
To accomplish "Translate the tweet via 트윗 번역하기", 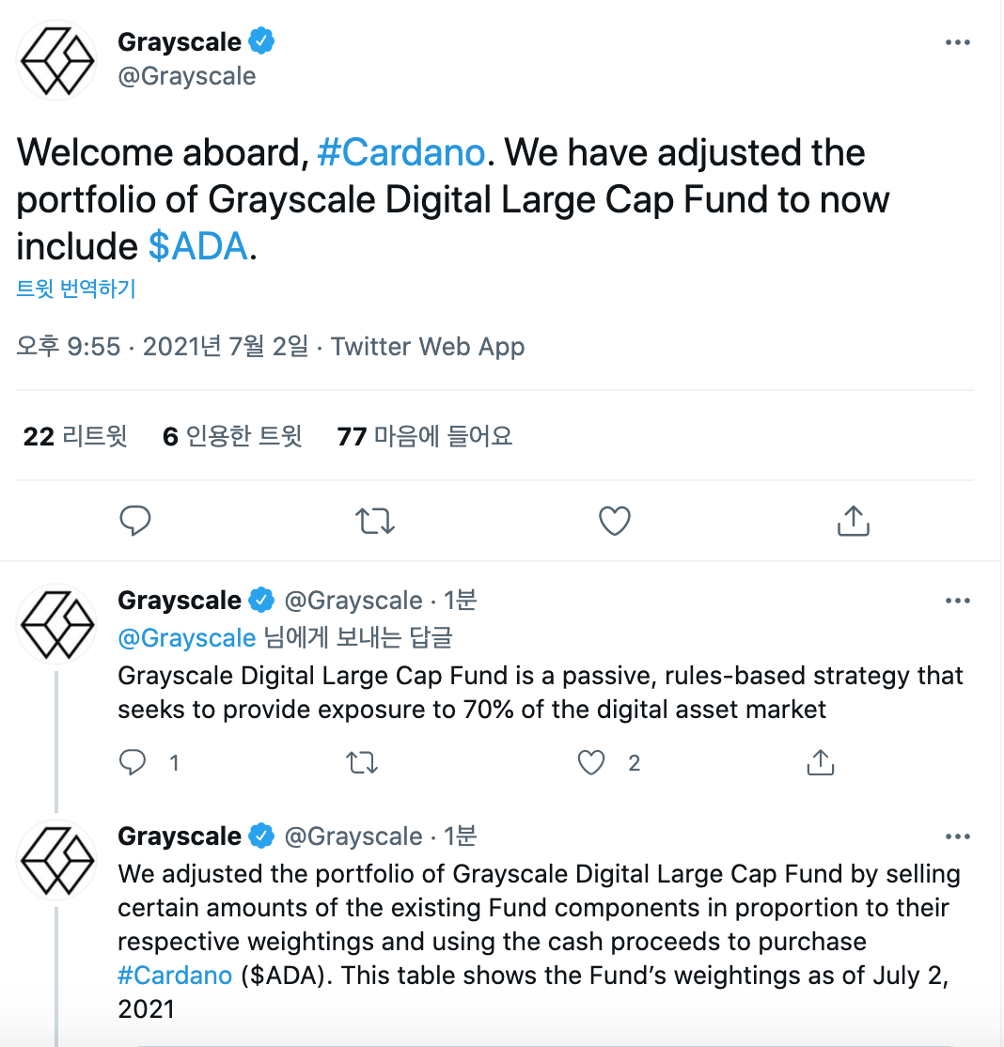I will 76,289.
